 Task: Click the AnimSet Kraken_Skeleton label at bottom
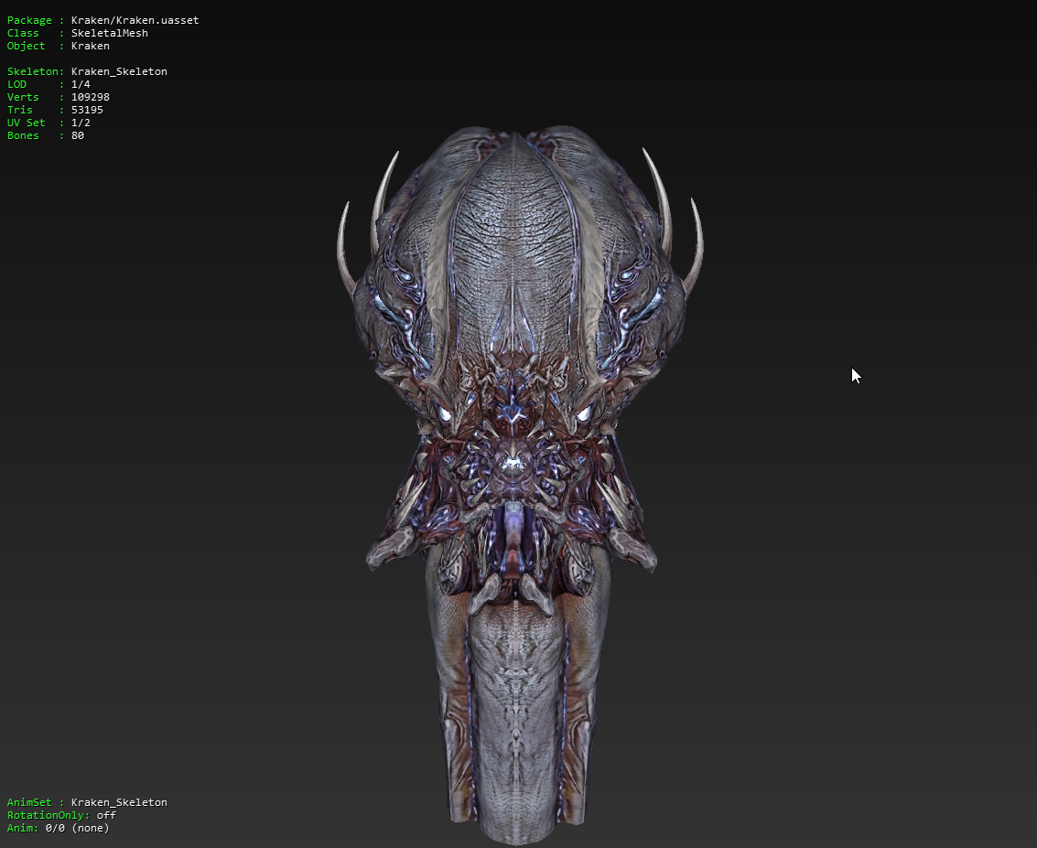point(119,802)
